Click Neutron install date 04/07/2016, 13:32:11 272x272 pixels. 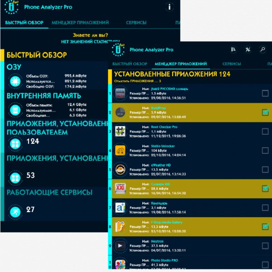click(x=168, y=250)
